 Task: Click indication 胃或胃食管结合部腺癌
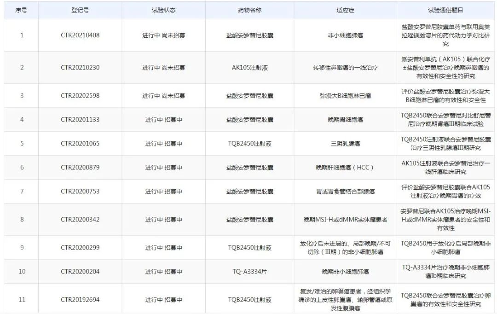point(345,191)
